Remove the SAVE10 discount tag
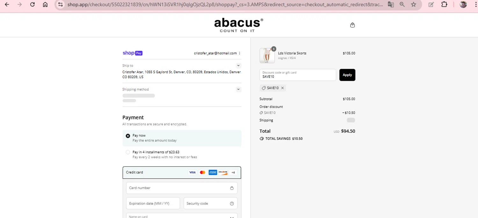Screen dimensions: 478x218 point(282,88)
